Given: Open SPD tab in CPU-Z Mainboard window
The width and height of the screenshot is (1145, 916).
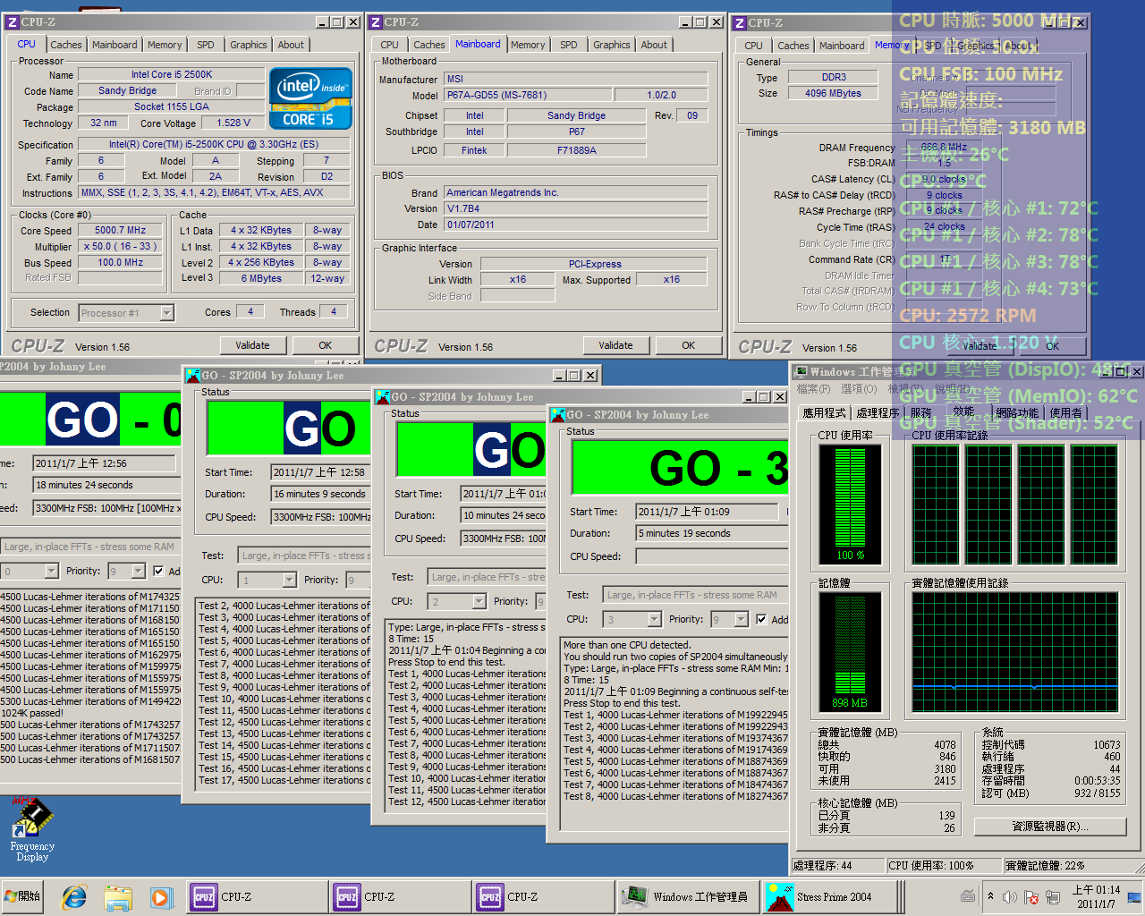Looking at the screenshot, I should (x=568, y=45).
